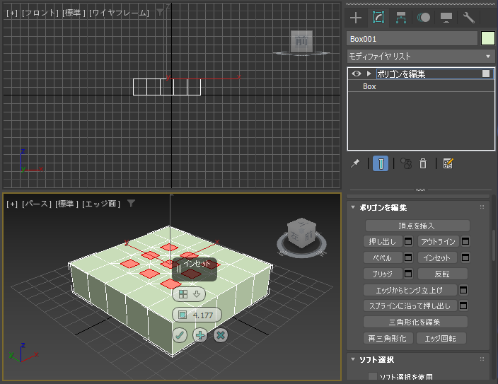Image resolution: width=498 pixels, height=384 pixels.
Task: Open [エッジ面] shading menu
Action: [x=101, y=204]
